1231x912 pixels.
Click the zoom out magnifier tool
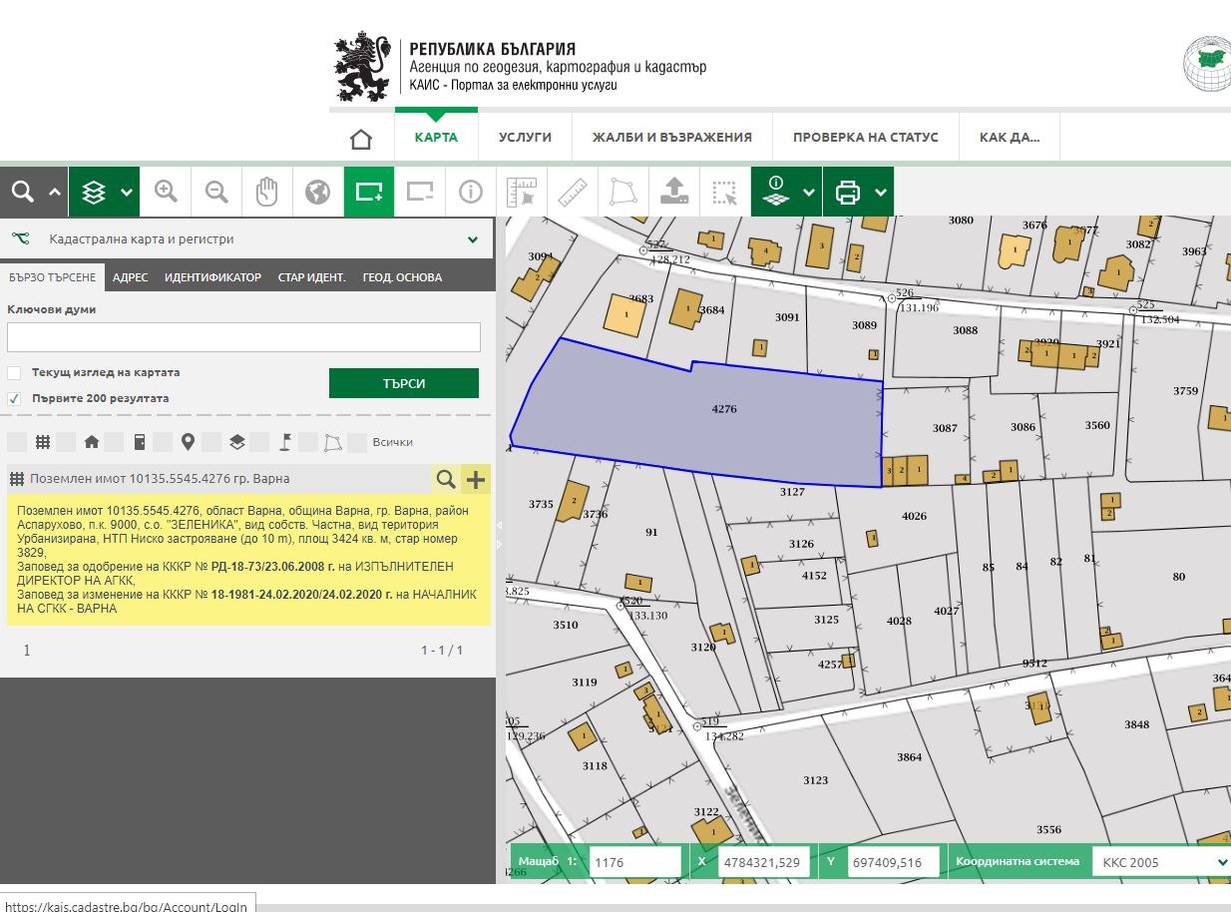click(216, 192)
